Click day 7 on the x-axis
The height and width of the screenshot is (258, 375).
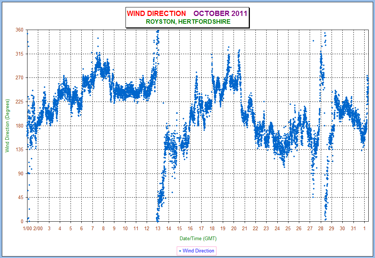click(92, 228)
